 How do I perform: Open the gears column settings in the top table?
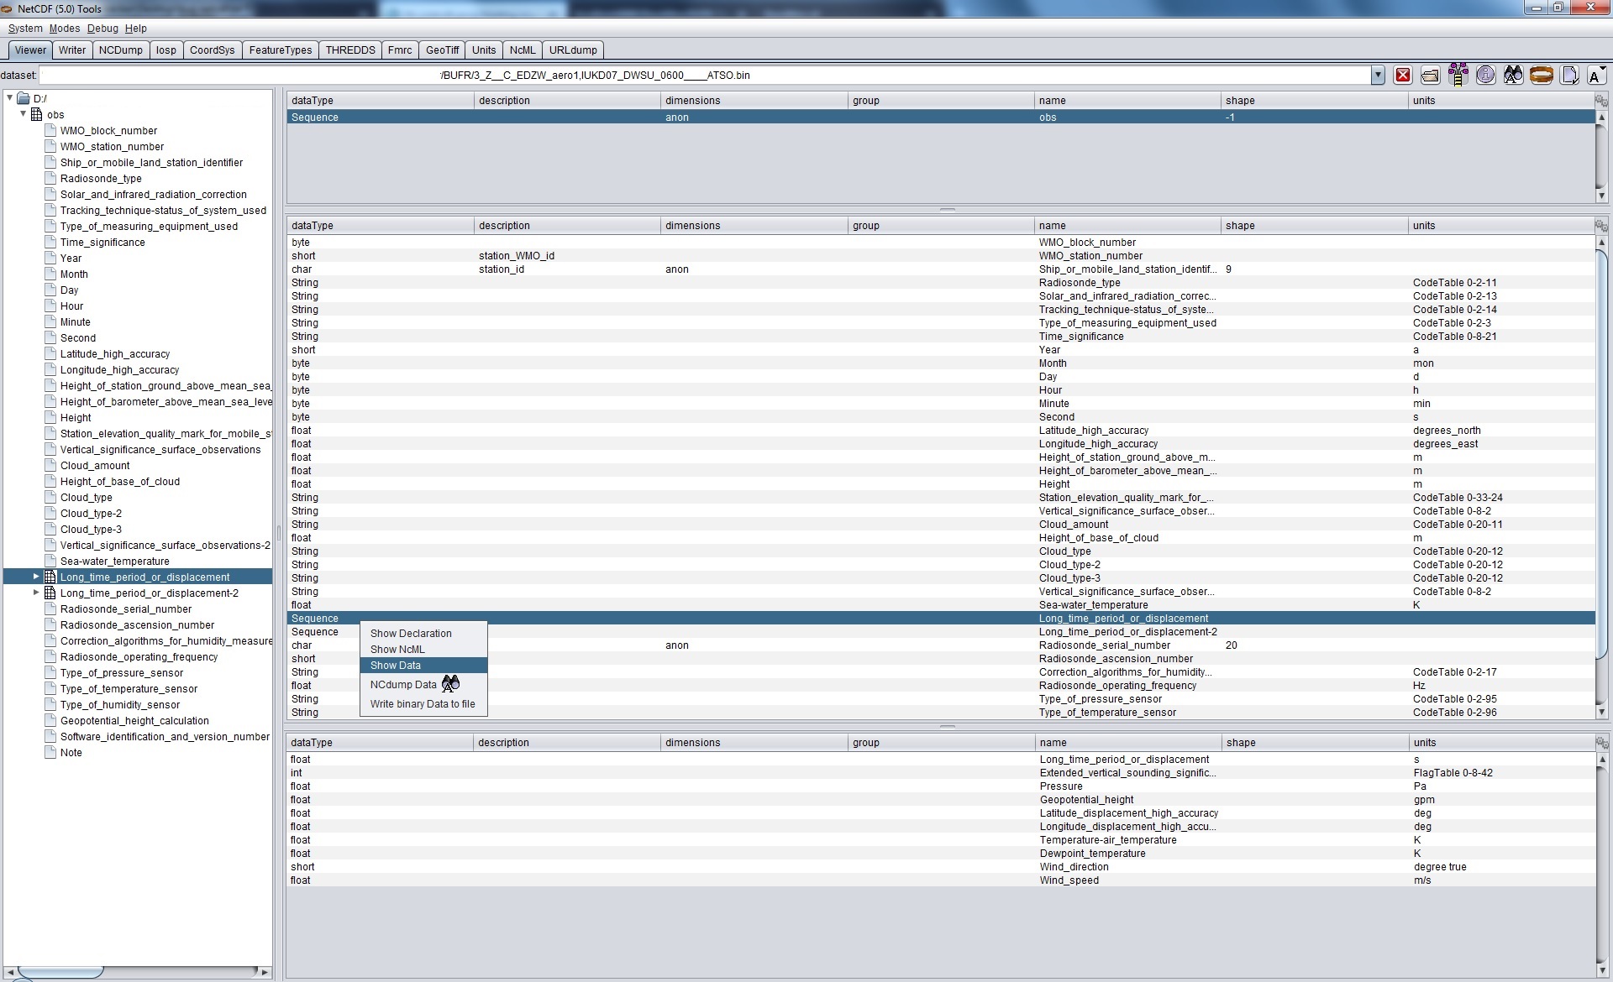pos(1601,101)
